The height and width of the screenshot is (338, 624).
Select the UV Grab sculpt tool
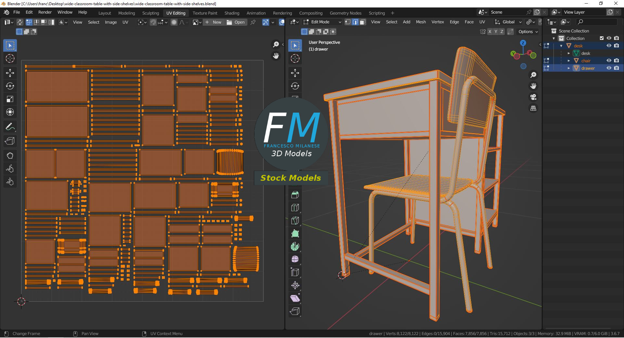[x=10, y=155]
